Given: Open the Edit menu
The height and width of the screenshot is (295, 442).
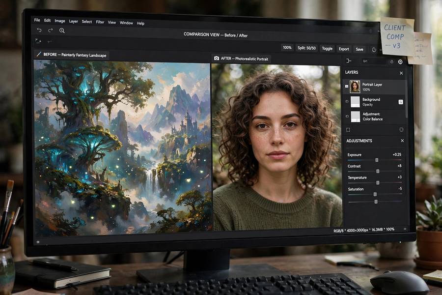Looking at the screenshot, I should [x=47, y=20].
